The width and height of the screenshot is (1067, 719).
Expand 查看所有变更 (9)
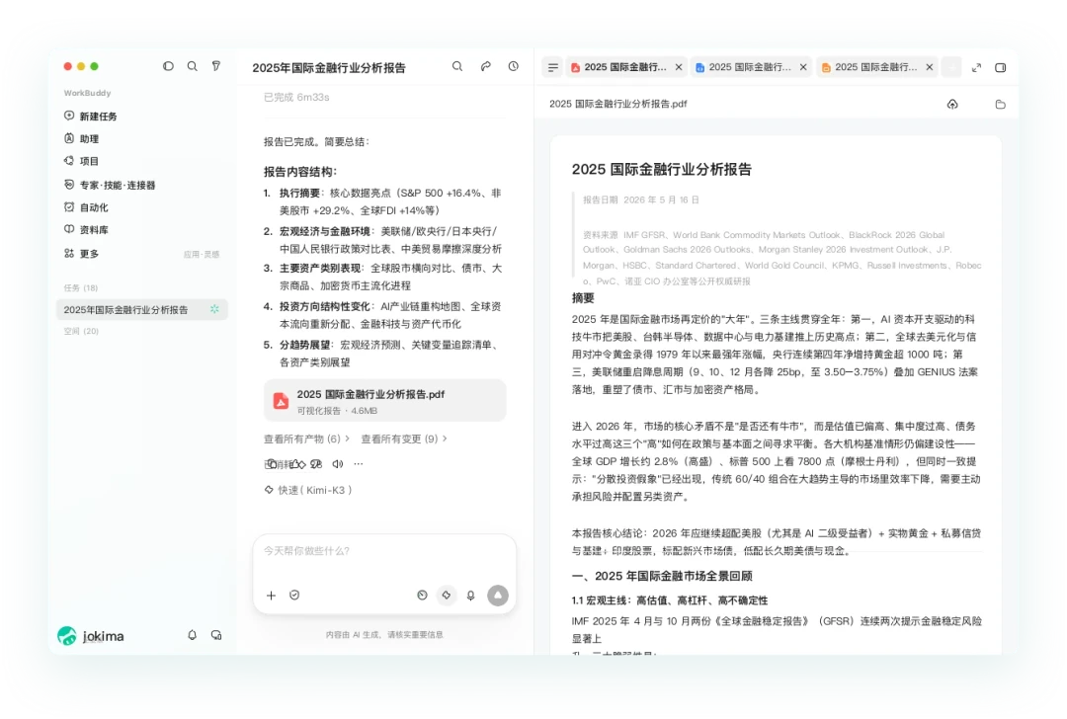pos(403,439)
